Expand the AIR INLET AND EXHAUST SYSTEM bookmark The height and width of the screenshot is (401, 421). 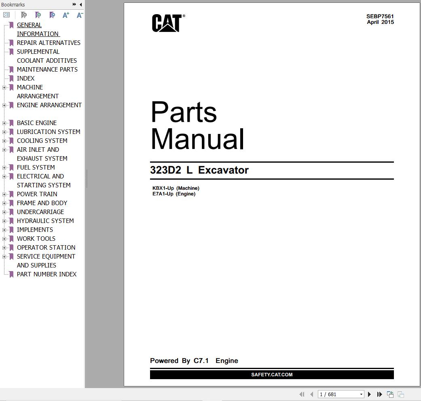[x=4, y=150]
